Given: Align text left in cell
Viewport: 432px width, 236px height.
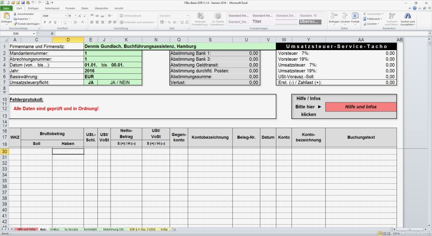Looking at the screenshot, I should tap(92, 22).
